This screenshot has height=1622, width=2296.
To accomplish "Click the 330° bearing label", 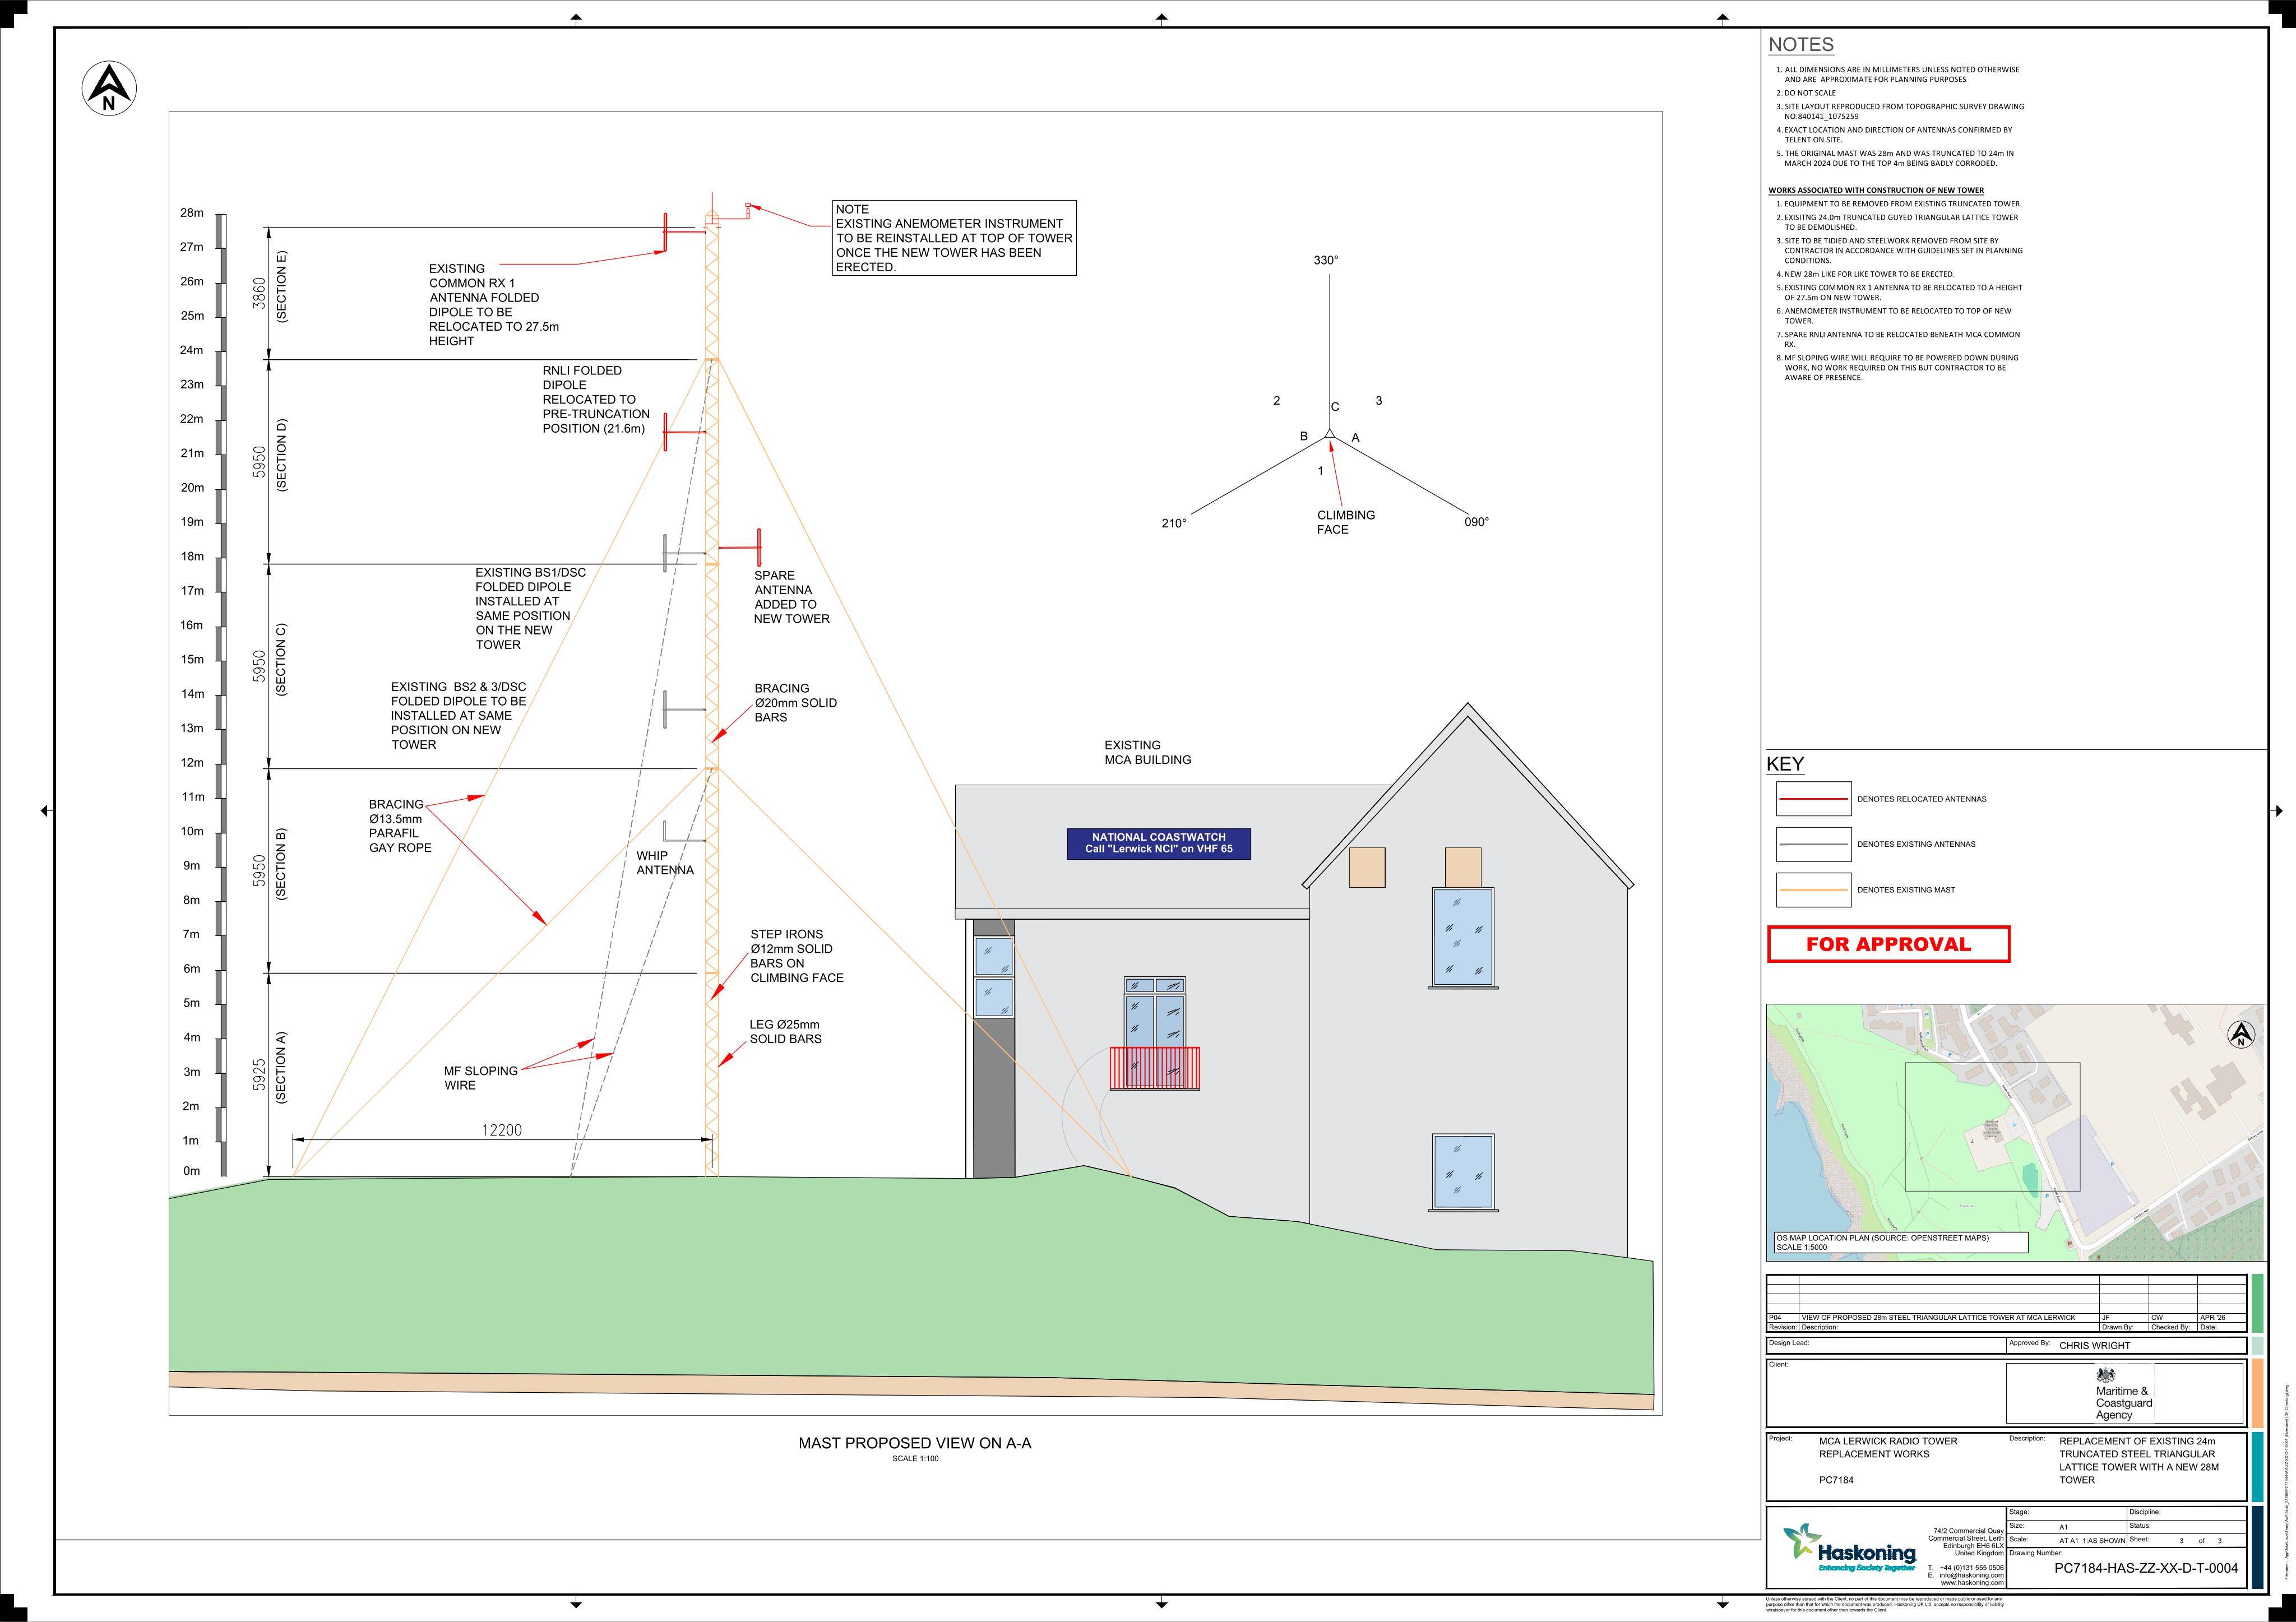I will tap(1326, 260).
